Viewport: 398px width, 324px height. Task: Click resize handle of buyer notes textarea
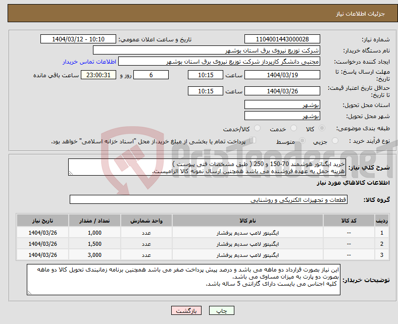click(29, 293)
